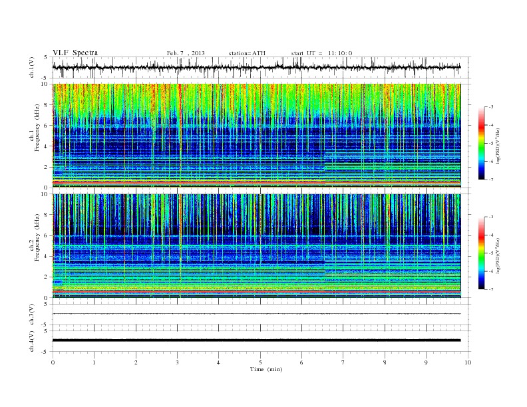527x407 pixels.
Task: Click the "4" kHz tick of ch.2 spectrogram
Action: click(x=46, y=257)
